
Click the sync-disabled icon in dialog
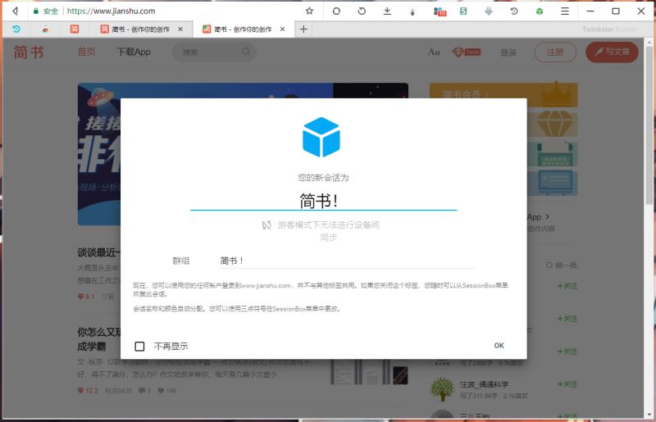(x=266, y=225)
